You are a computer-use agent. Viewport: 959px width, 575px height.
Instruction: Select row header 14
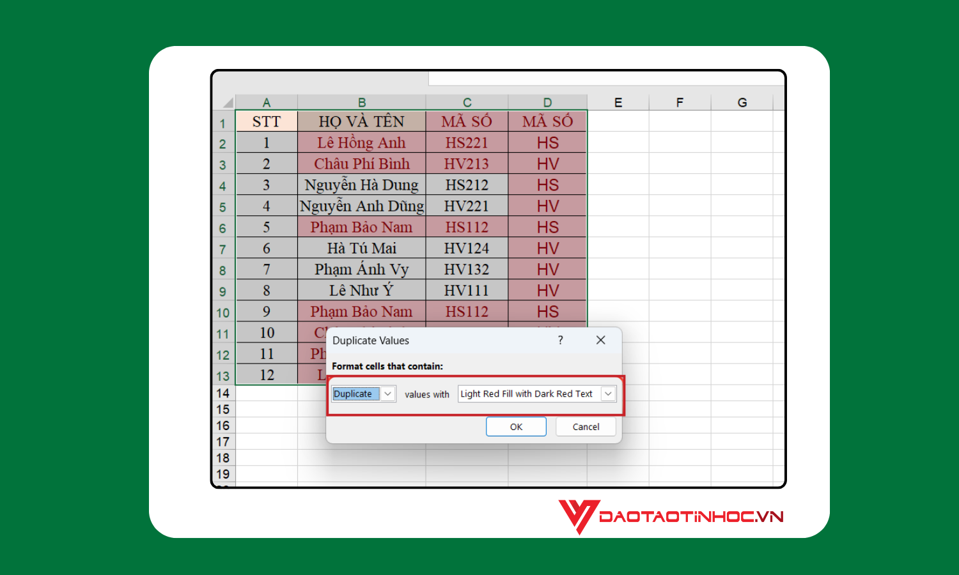(223, 393)
